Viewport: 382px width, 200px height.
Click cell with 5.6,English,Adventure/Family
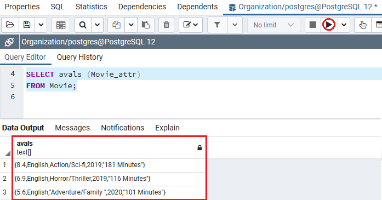coord(109,192)
